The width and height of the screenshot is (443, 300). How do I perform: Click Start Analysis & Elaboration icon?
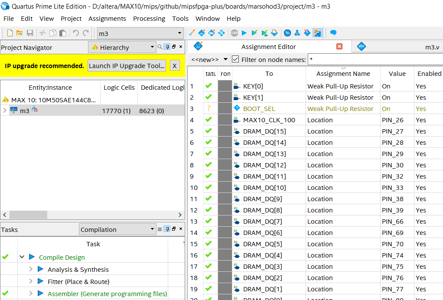click(x=254, y=33)
